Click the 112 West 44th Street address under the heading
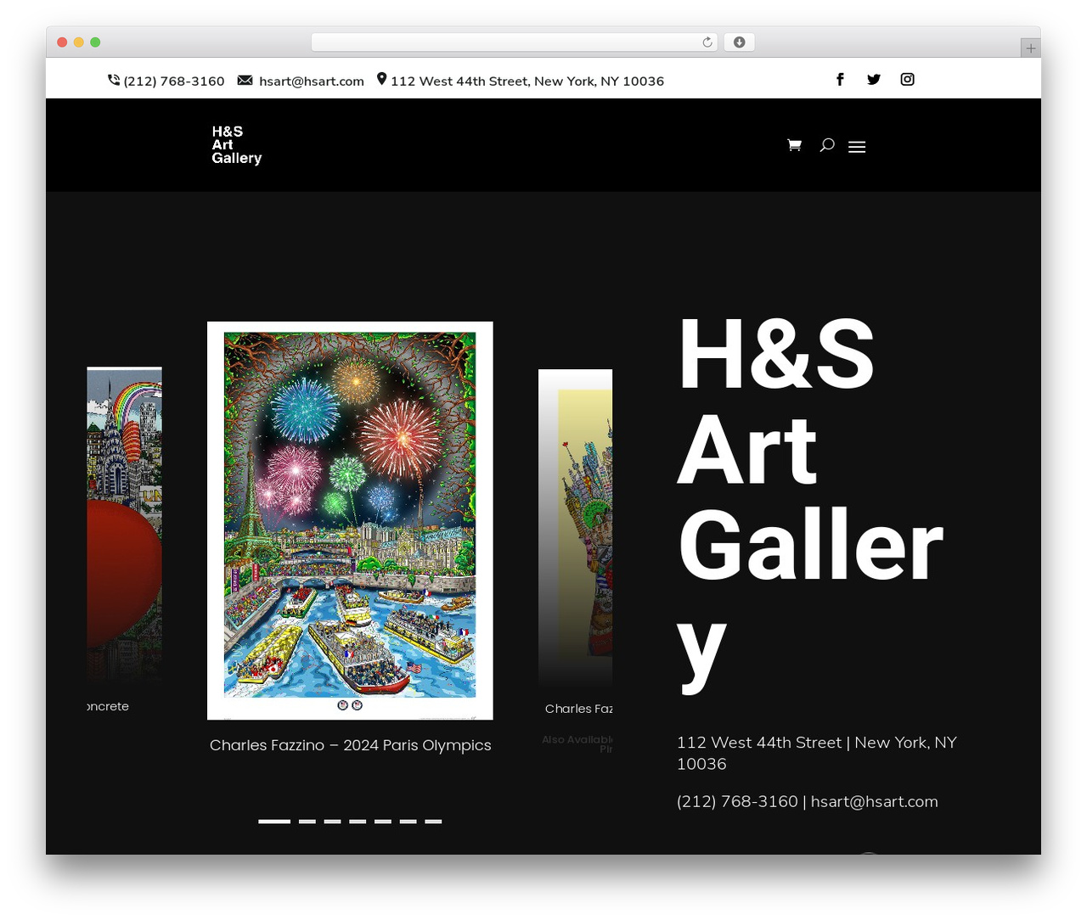 click(817, 753)
